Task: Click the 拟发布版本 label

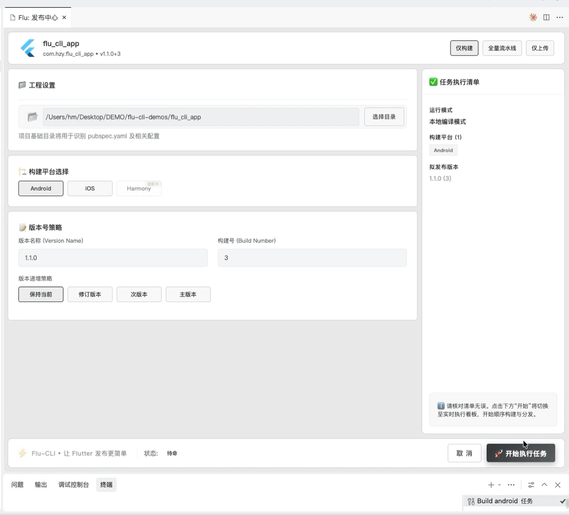Action: click(x=444, y=167)
